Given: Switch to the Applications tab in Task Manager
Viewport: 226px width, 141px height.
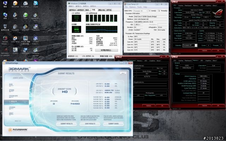Looking at the screenshot, I should pyautogui.click(x=72, y=10).
